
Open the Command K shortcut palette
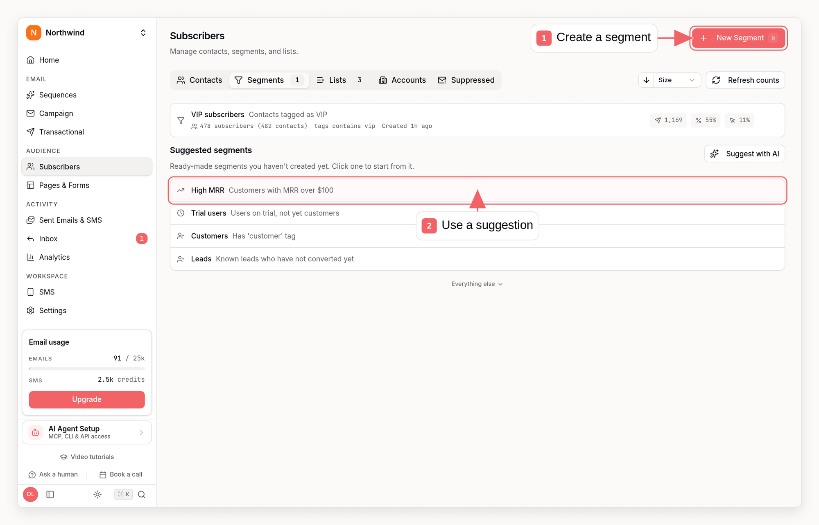pos(123,494)
